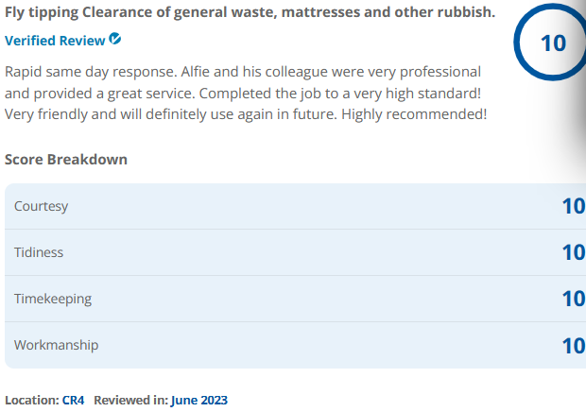Click the Courtesy score of 10

[x=573, y=206]
